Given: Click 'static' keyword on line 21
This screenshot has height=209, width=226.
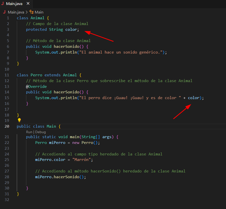Looking at the screenshot, I should pyautogui.click(x=49, y=137).
